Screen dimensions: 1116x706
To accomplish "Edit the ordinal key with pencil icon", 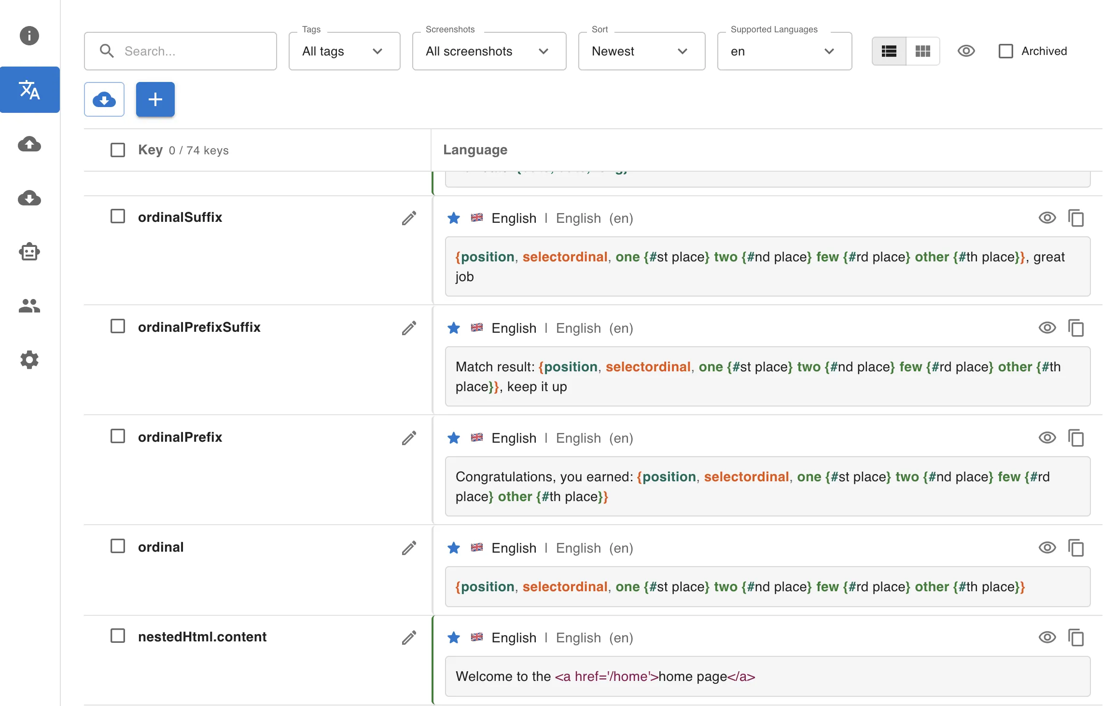I will click(x=409, y=548).
